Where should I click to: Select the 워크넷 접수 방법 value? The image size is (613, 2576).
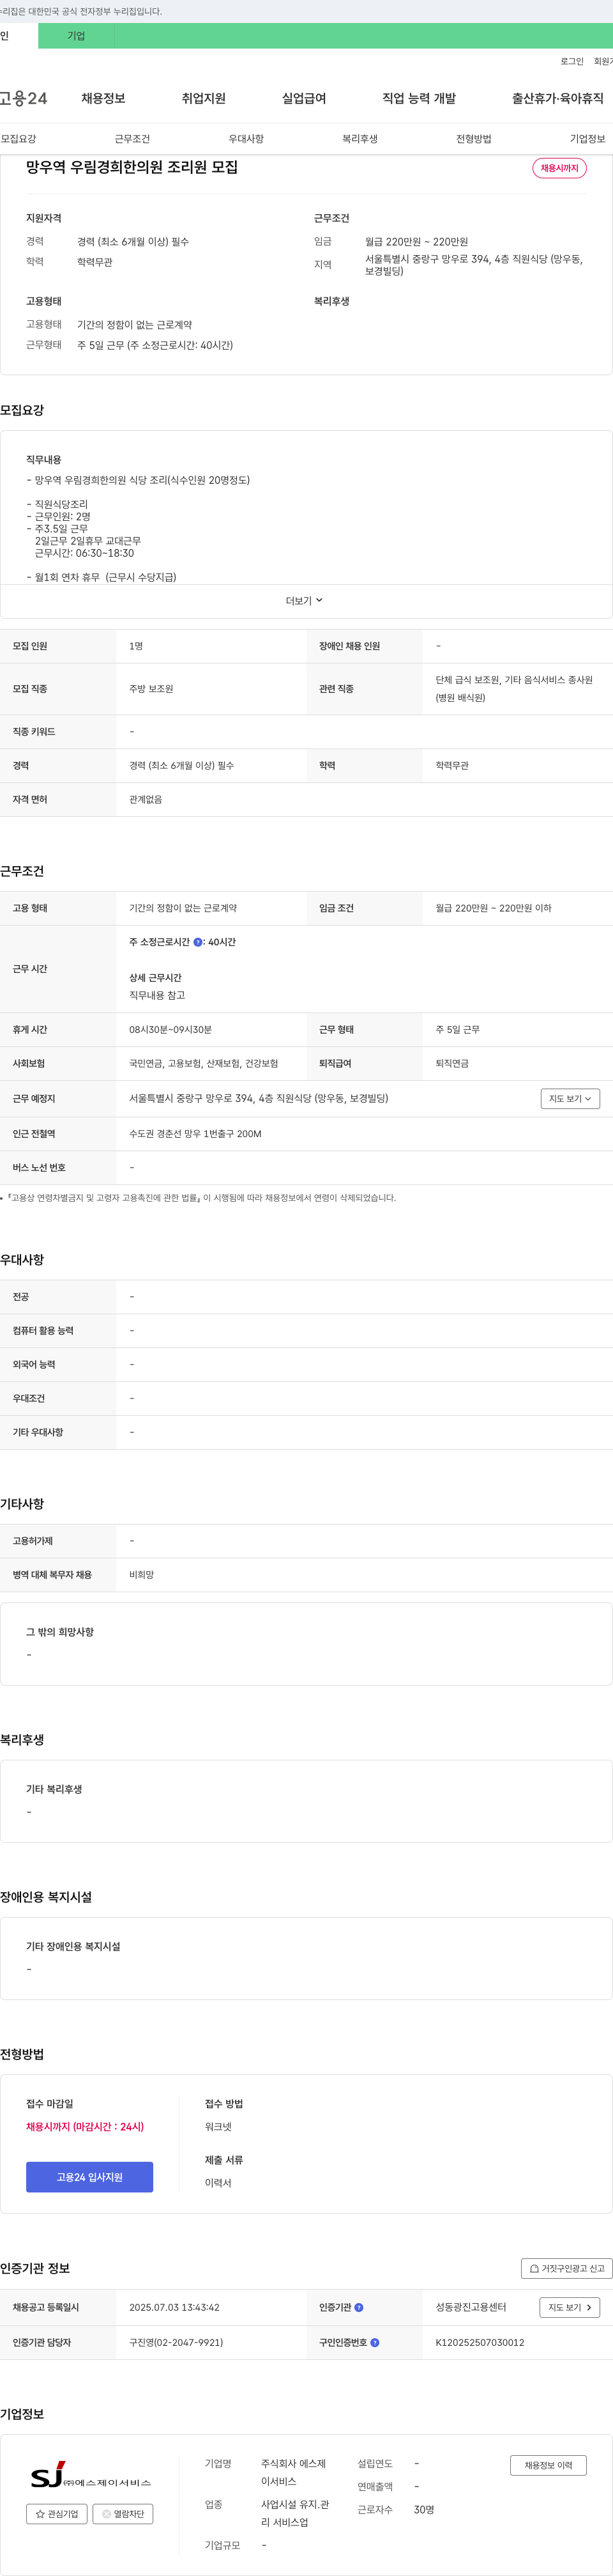coord(218,2127)
